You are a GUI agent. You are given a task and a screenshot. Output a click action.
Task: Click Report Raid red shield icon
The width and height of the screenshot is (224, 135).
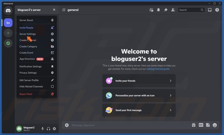[x=52, y=94]
